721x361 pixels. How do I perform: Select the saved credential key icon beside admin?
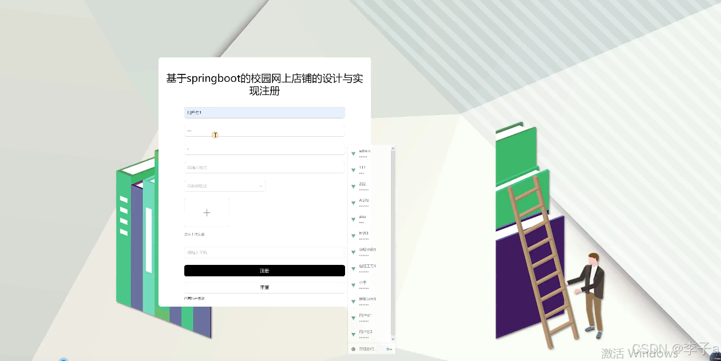tap(353, 153)
